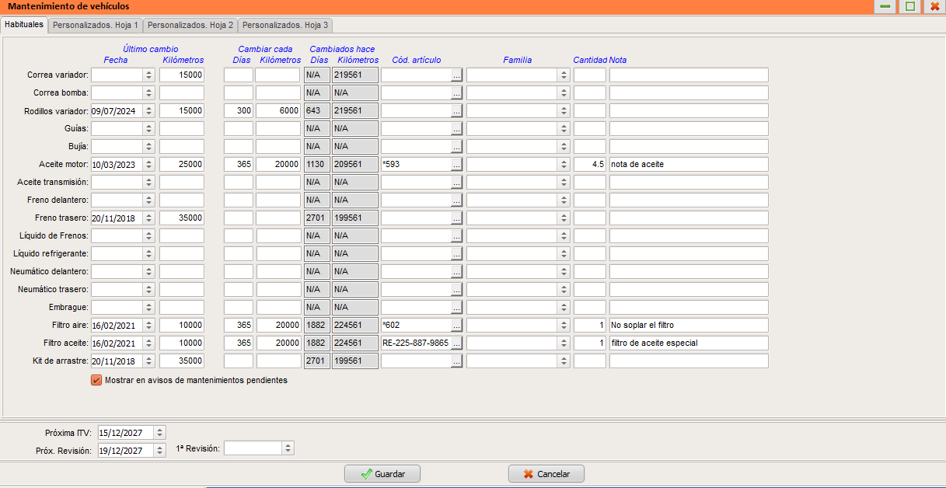Select the Habituales tab

click(x=24, y=24)
